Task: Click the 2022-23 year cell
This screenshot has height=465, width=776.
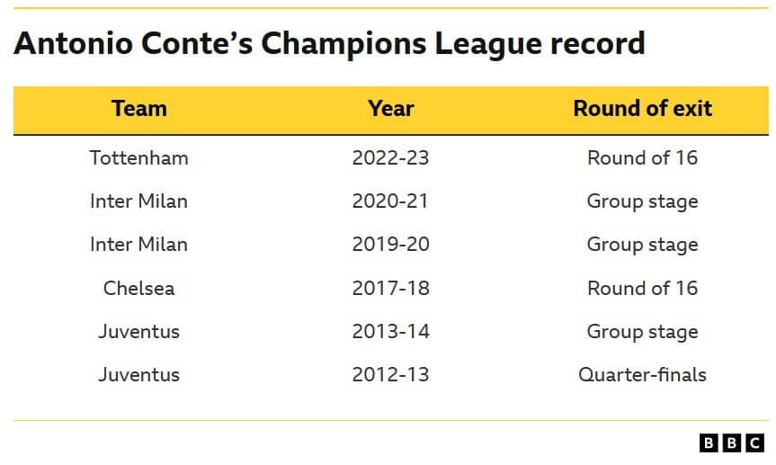Action: [390, 158]
